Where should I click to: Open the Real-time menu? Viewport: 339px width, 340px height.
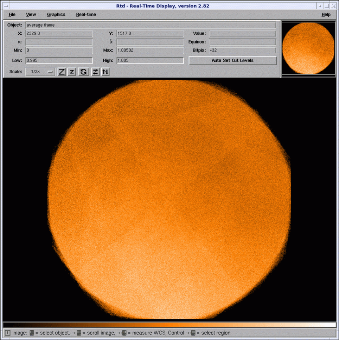[86, 14]
